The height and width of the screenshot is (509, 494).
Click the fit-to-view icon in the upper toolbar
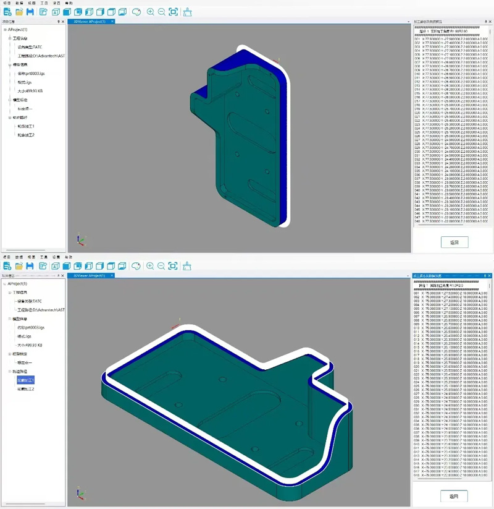pos(173,12)
